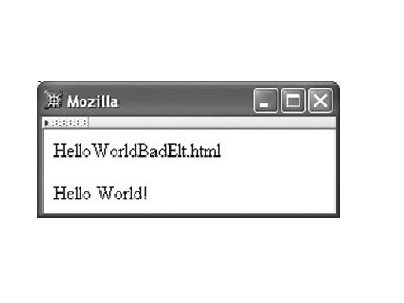404x303 pixels.
Task: Minimize the Mozilla window
Action: pyautogui.click(x=265, y=100)
